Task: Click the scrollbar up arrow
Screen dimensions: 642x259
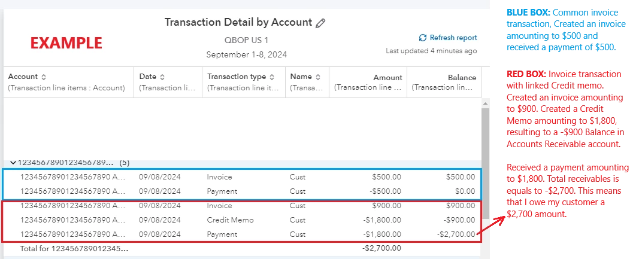Action: click(x=486, y=104)
